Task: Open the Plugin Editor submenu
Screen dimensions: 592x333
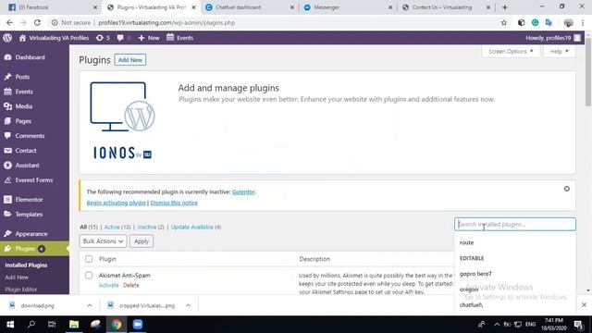Action: pyautogui.click(x=20, y=290)
